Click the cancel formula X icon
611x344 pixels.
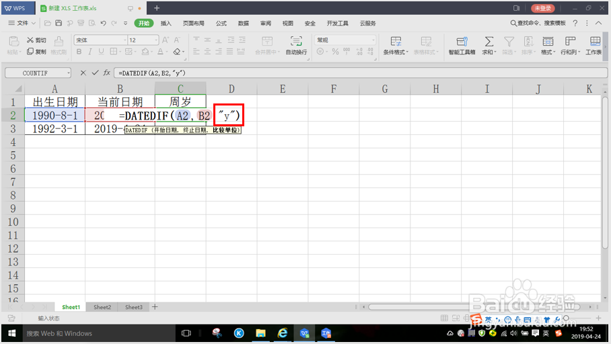tap(83, 73)
